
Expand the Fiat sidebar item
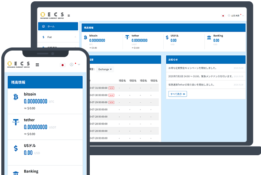point(58,37)
